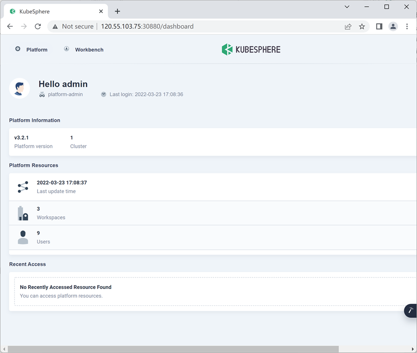Image resolution: width=417 pixels, height=353 pixels.
Task: Open the browser side panel
Action: (x=379, y=26)
